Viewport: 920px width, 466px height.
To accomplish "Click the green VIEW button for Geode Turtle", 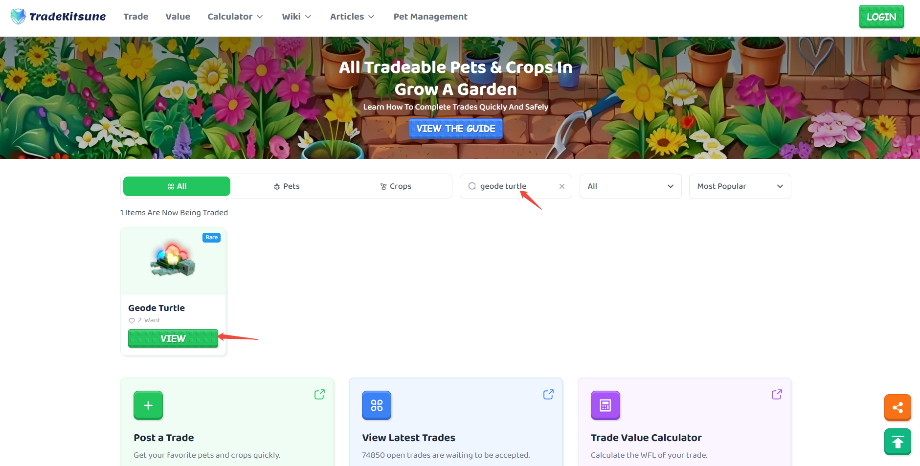I will tap(173, 338).
